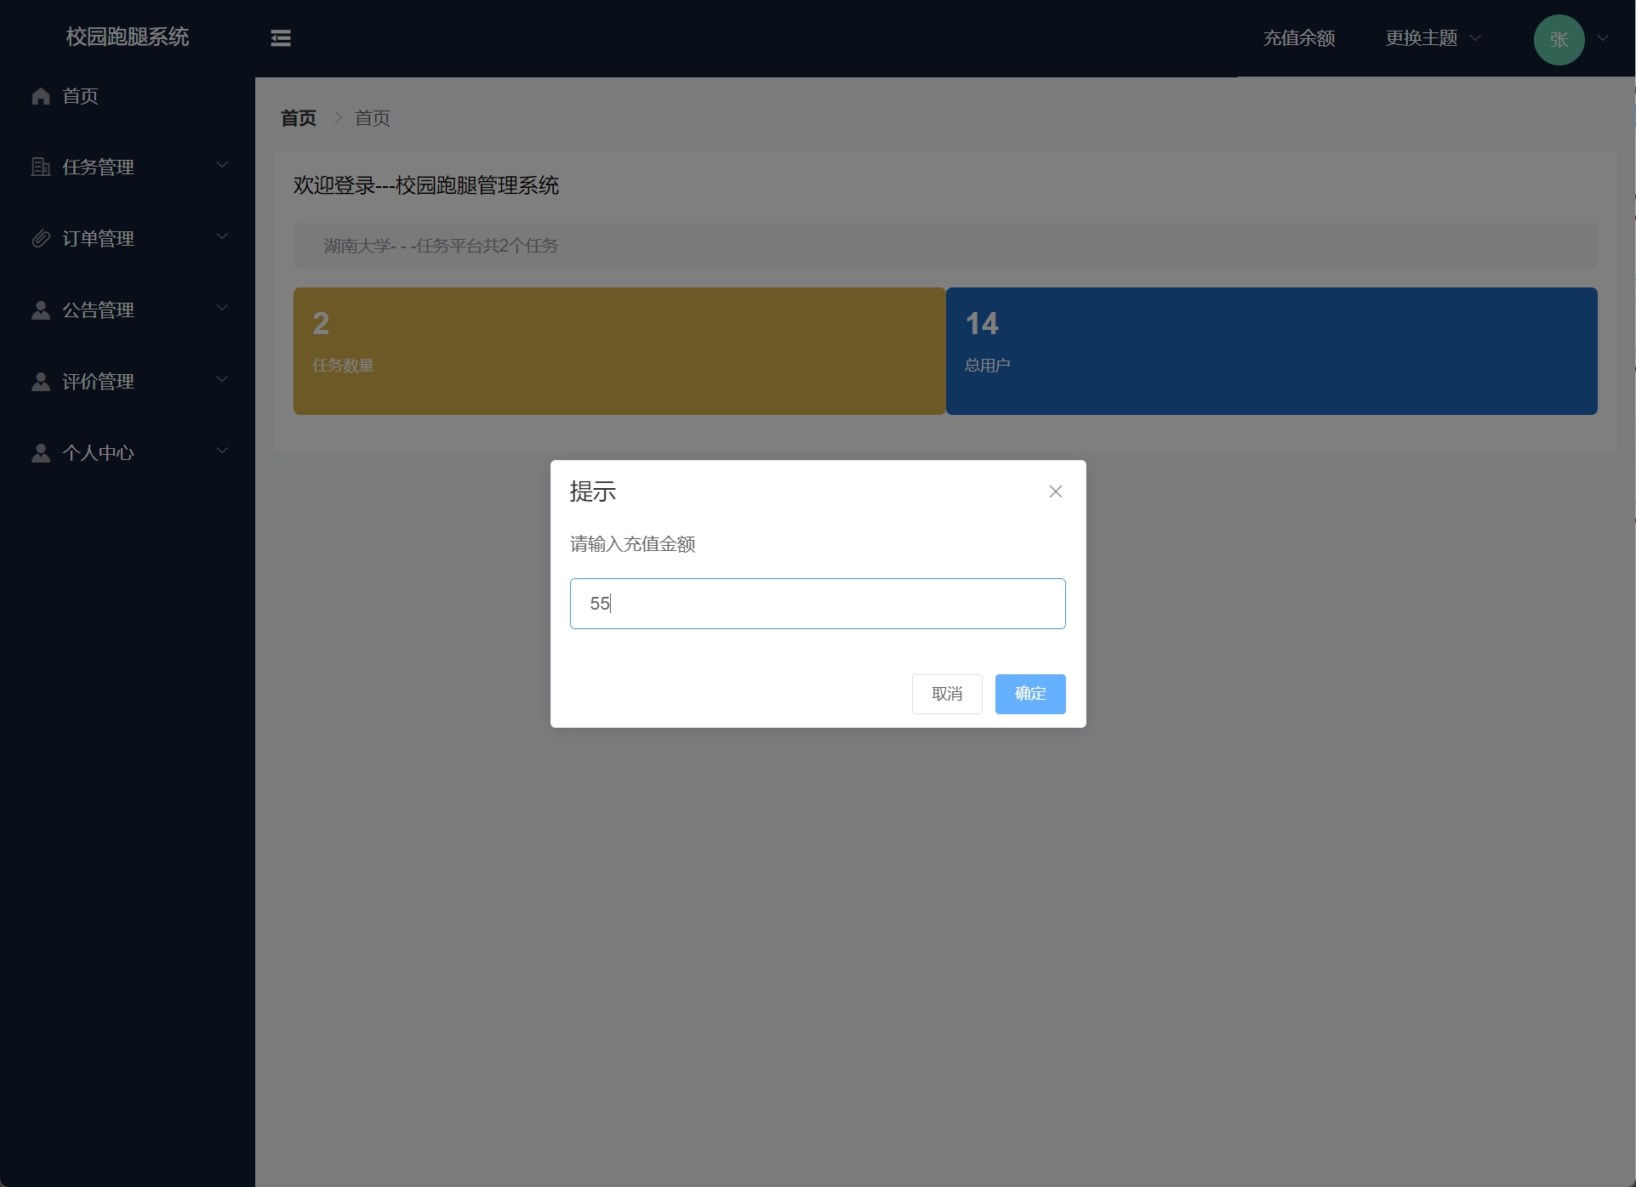Image resolution: width=1636 pixels, height=1187 pixels.
Task: Click the 任务数量 yellow card
Action: tap(618, 351)
